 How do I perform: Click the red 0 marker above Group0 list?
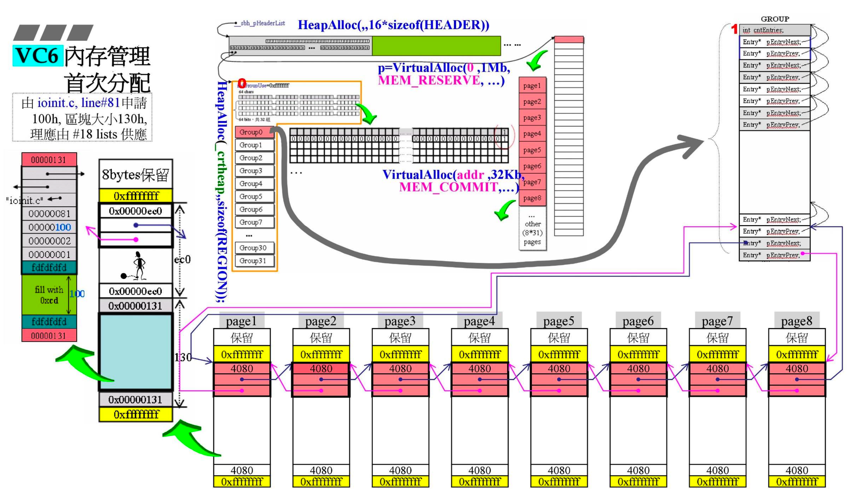tap(242, 83)
